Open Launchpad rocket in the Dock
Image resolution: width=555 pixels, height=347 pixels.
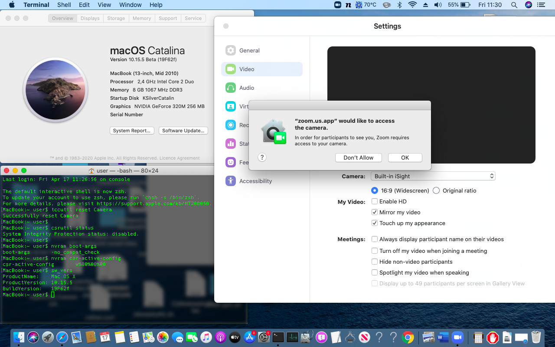point(48,337)
